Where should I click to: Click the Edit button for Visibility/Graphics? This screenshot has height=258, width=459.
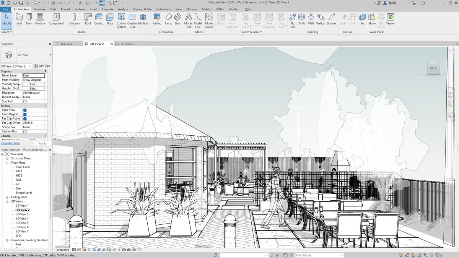(x=34, y=84)
